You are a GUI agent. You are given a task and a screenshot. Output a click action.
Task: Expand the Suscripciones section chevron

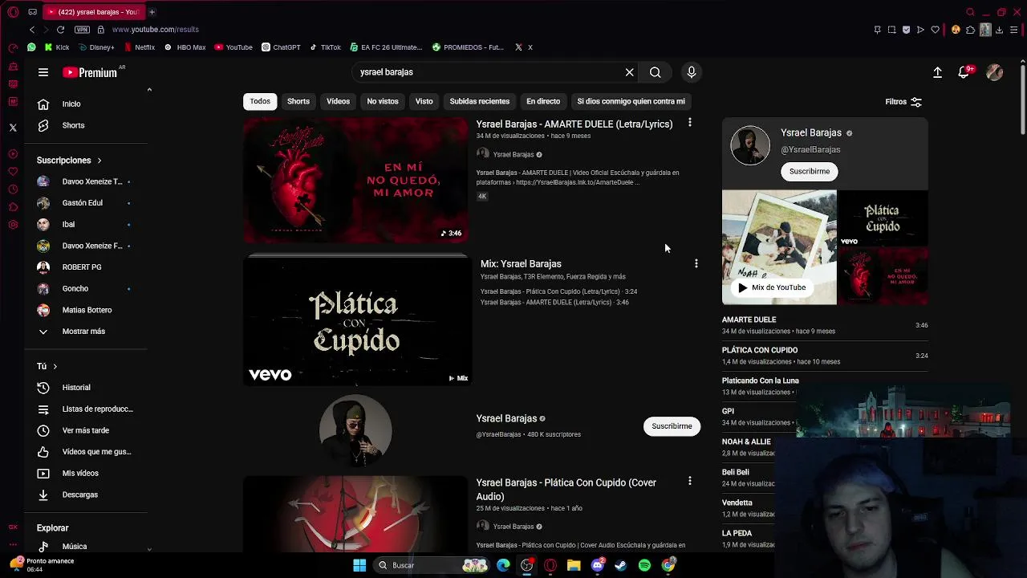tap(99, 161)
